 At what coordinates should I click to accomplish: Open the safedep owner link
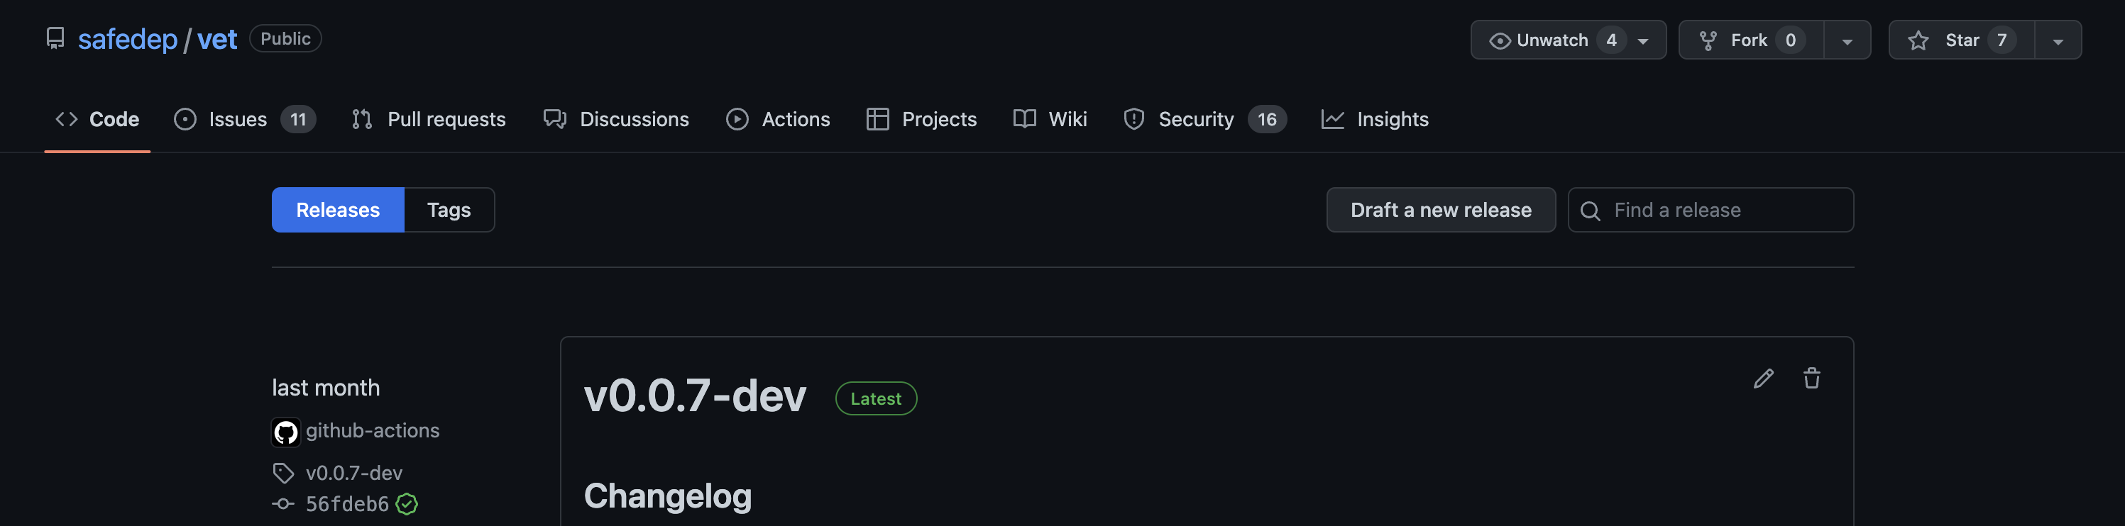127,39
